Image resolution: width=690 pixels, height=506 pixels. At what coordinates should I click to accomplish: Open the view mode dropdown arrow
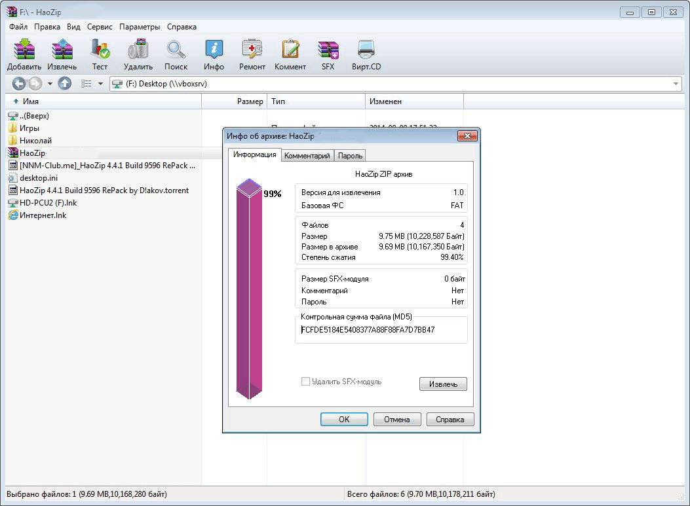point(100,84)
